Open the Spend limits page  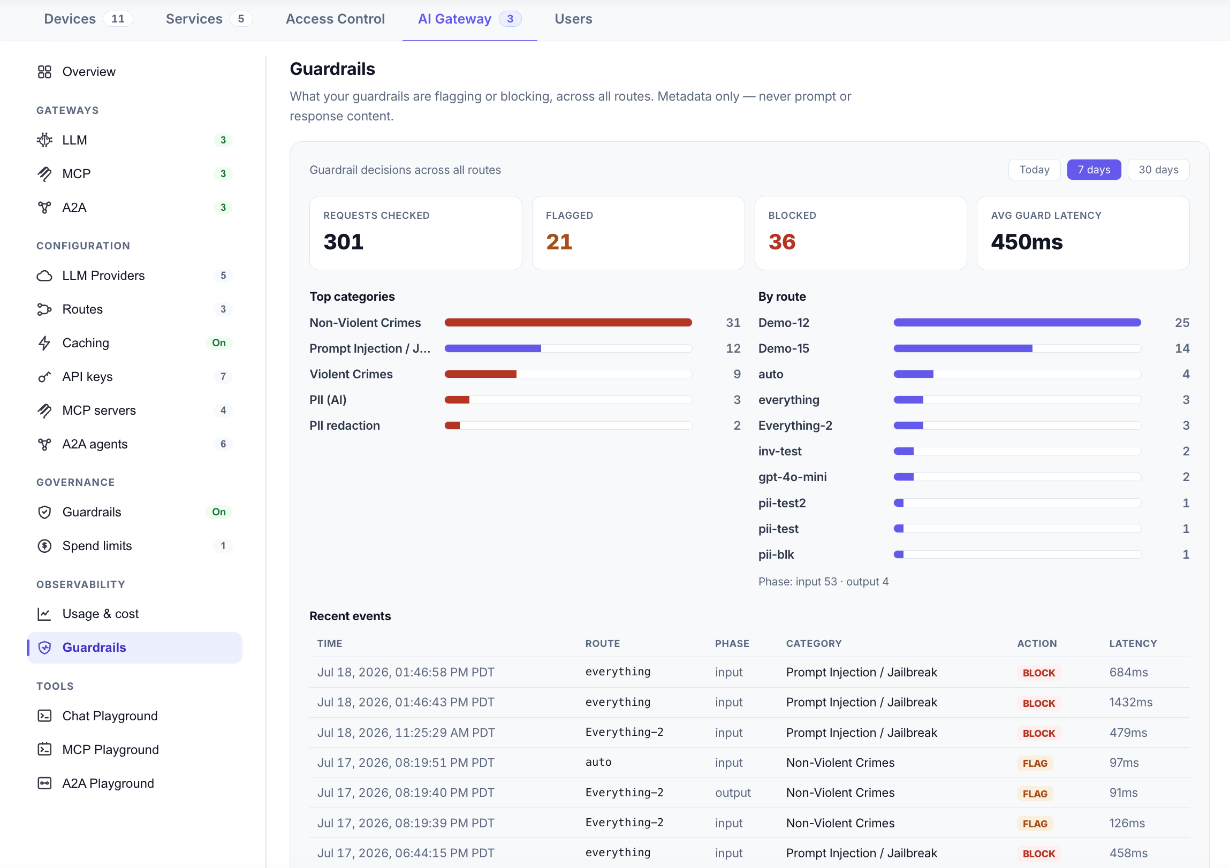coord(134,546)
